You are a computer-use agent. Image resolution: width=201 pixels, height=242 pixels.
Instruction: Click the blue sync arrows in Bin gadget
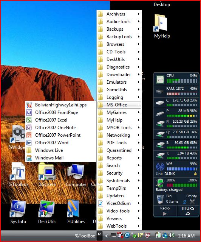pyautogui.click(x=184, y=201)
